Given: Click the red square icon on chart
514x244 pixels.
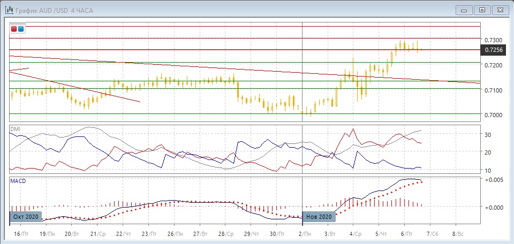Looking at the screenshot, I should click(14, 29).
